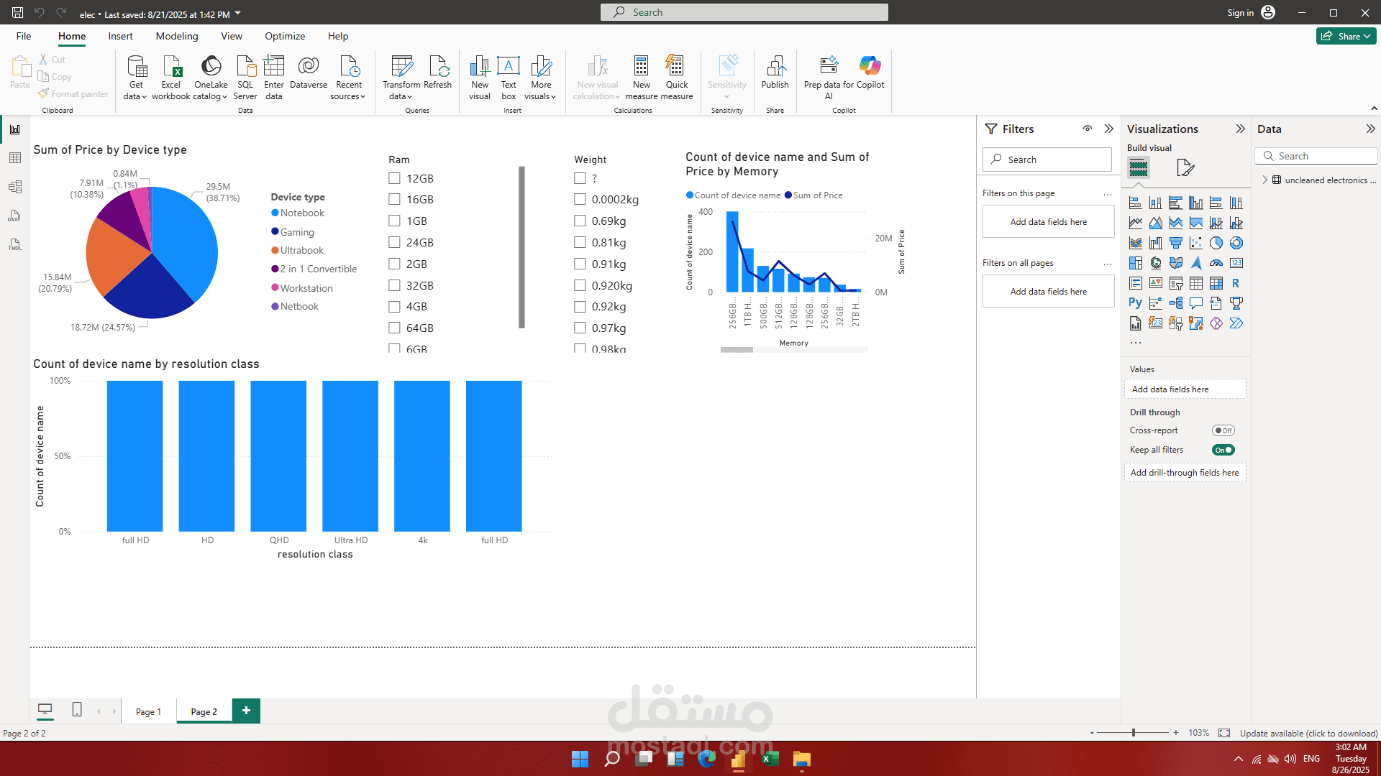
Task: Collapse the Visualizations pane
Action: pos(1240,129)
